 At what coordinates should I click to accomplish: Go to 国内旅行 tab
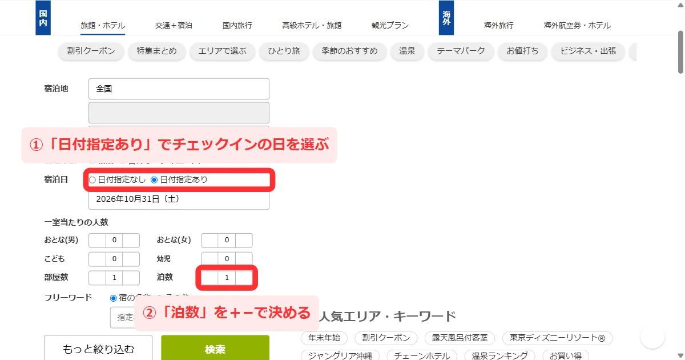[x=237, y=25]
